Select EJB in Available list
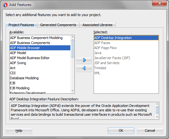 point(40,83)
